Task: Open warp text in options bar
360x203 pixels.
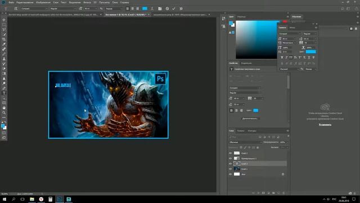Action: click(152, 8)
